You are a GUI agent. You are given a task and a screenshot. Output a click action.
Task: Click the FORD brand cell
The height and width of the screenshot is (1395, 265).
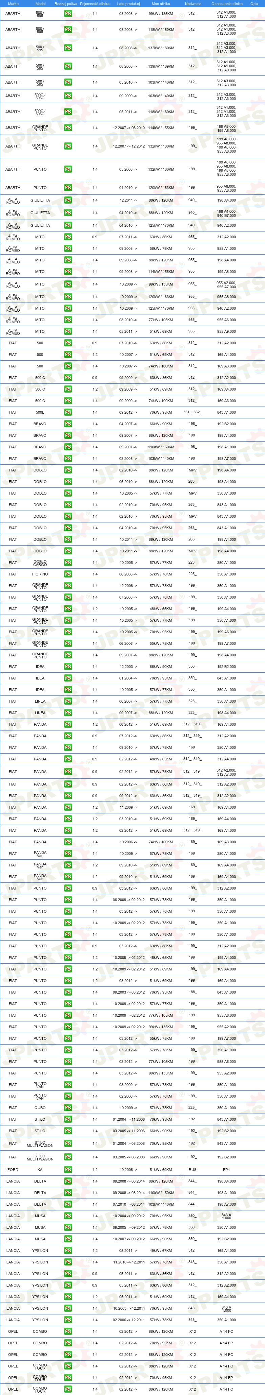coord(13,1169)
